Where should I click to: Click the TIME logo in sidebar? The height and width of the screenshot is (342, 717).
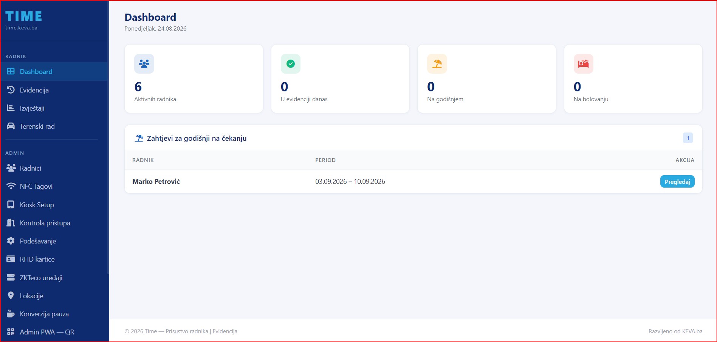coord(23,16)
